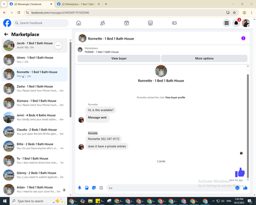This screenshot has width=256, height=205.
Task: Send a thumbs-up like from composer
Action: (245, 188)
